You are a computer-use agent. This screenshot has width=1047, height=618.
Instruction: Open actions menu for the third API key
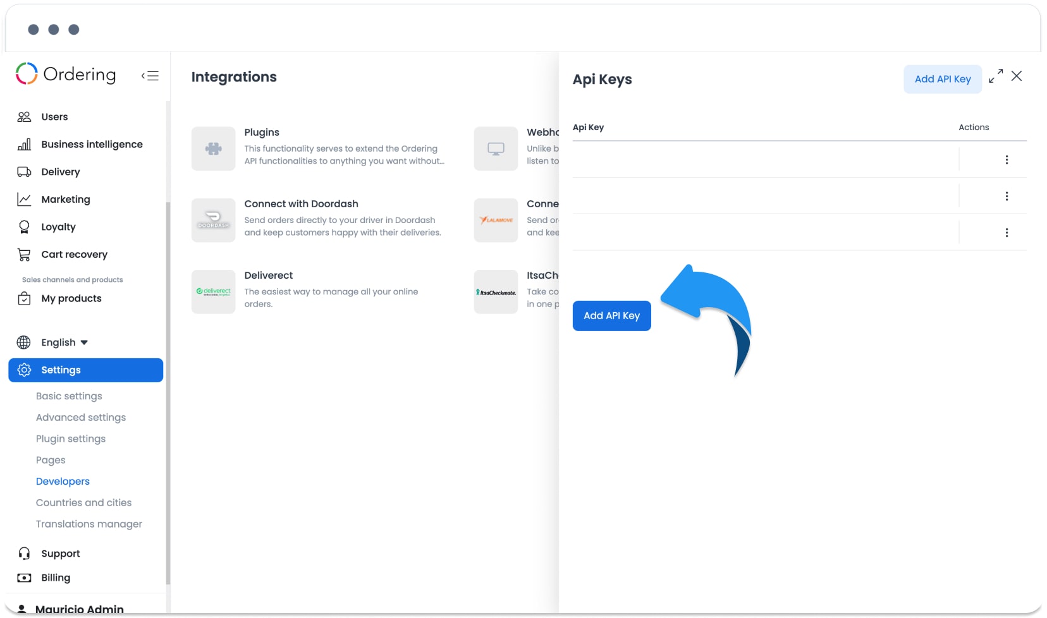pyautogui.click(x=1007, y=233)
